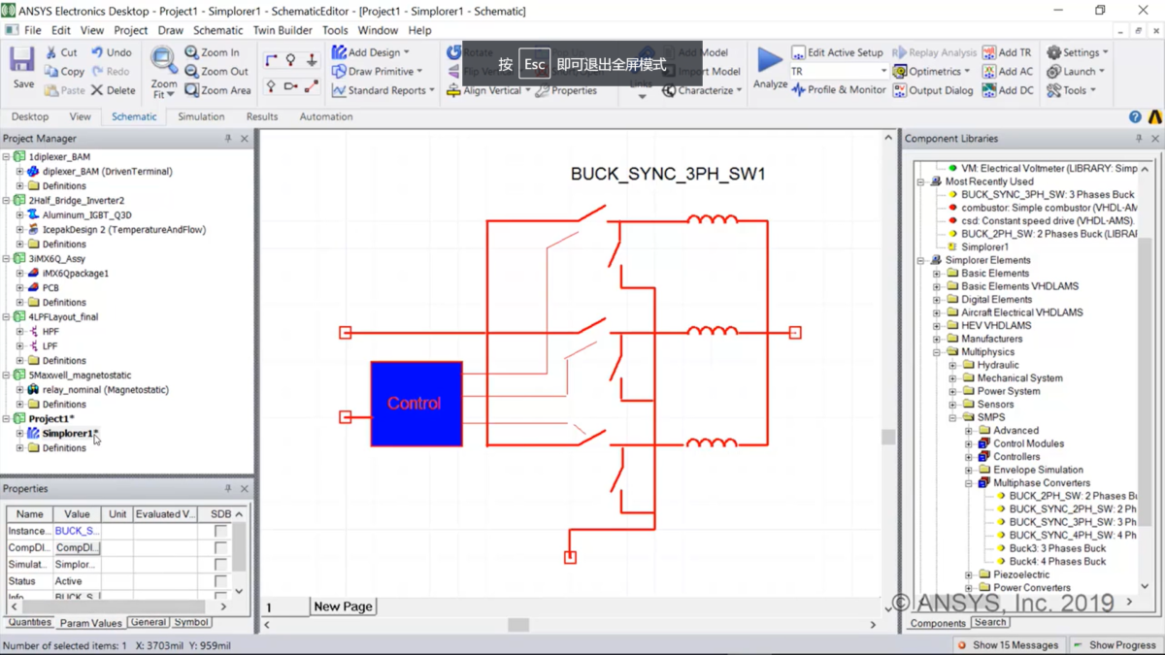
Task: Open the Output Dialog
Action: [x=933, y=90]
